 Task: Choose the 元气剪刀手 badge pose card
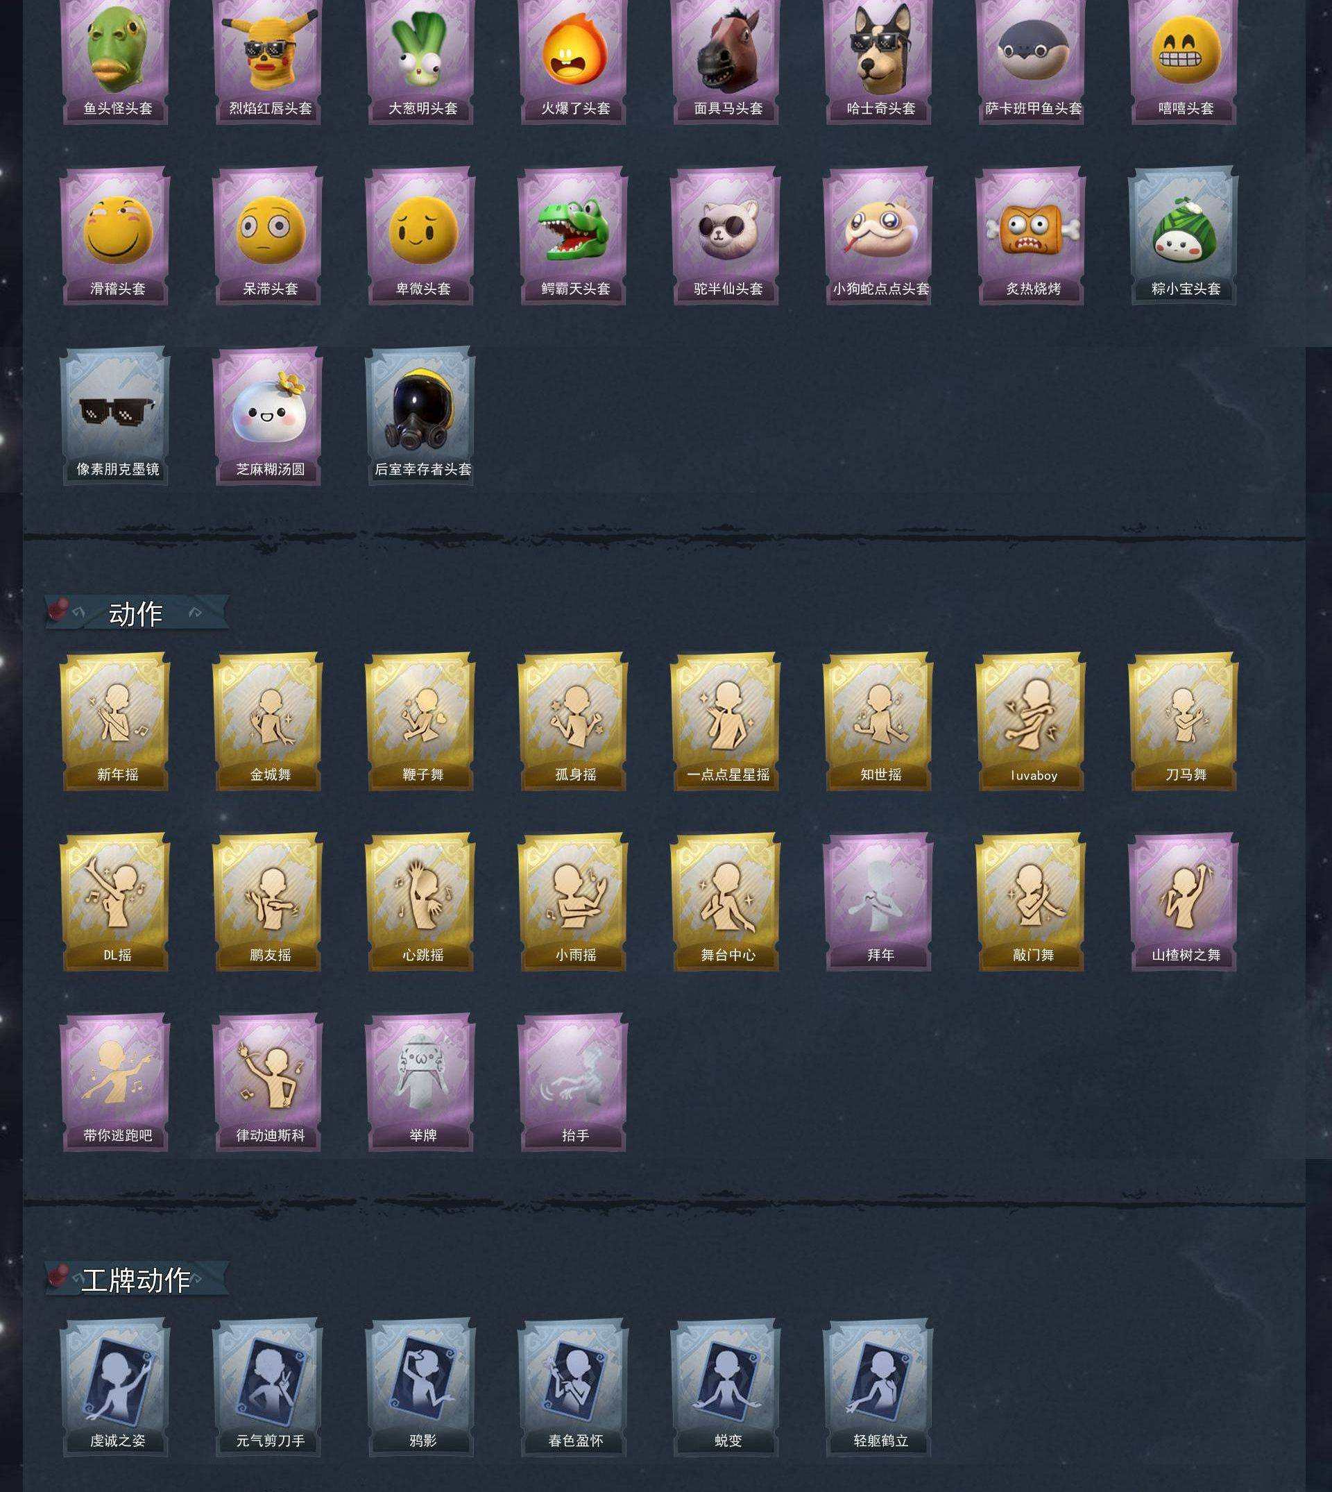(268, 1388)
